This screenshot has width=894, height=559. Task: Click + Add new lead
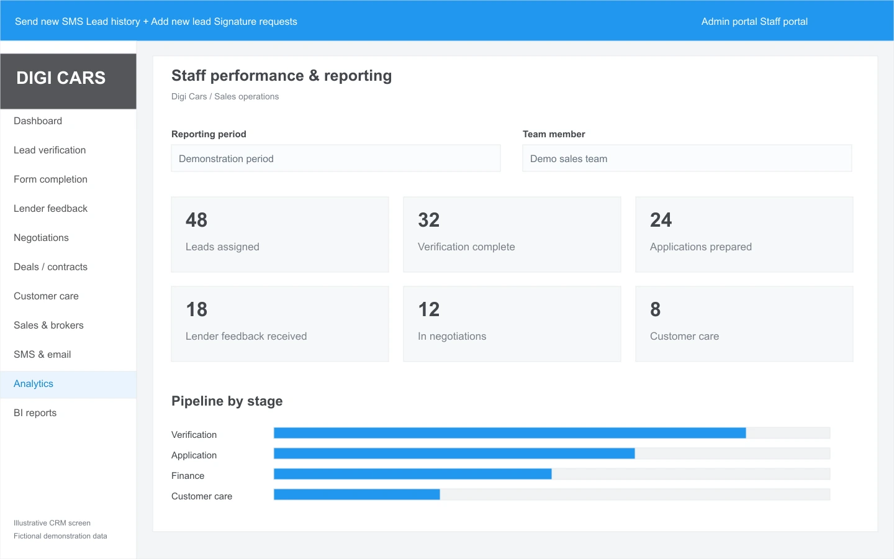[177, 22]
